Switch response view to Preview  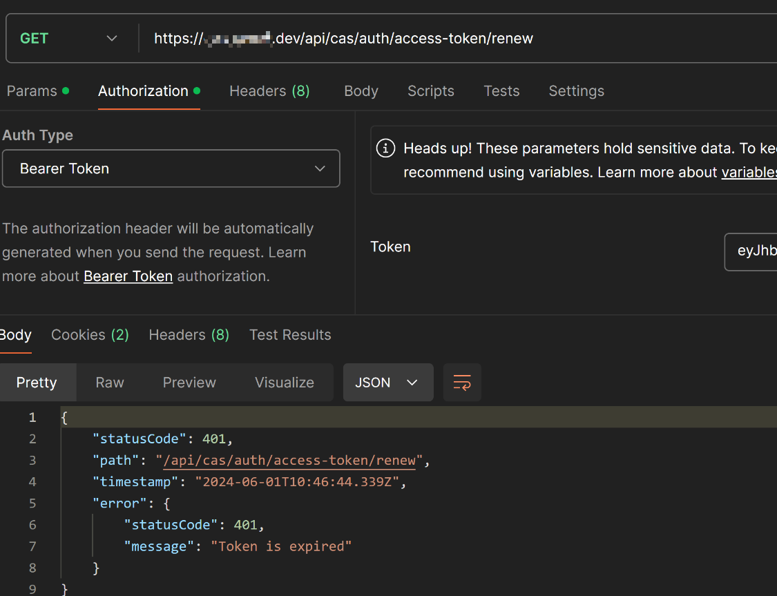tap(189, 383)
